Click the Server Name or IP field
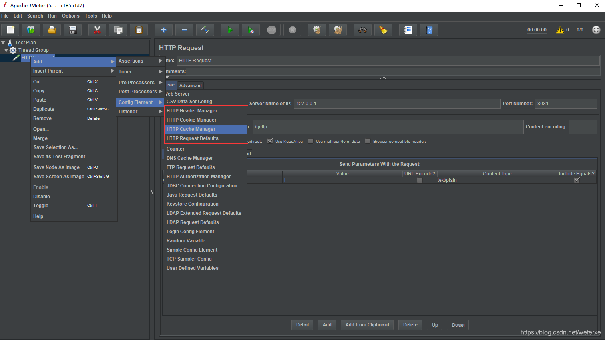This screenshot has width=605, height=340. pyautogui.click(x=397, y=104)
